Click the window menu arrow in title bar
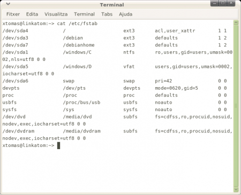The height and width of the screenshot is (195, 241). click(x=8, y=4)
